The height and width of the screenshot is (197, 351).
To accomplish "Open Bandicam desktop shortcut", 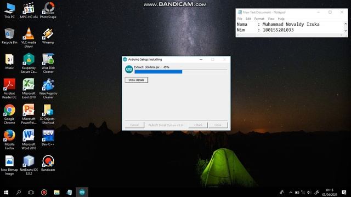I will [48, 163].
